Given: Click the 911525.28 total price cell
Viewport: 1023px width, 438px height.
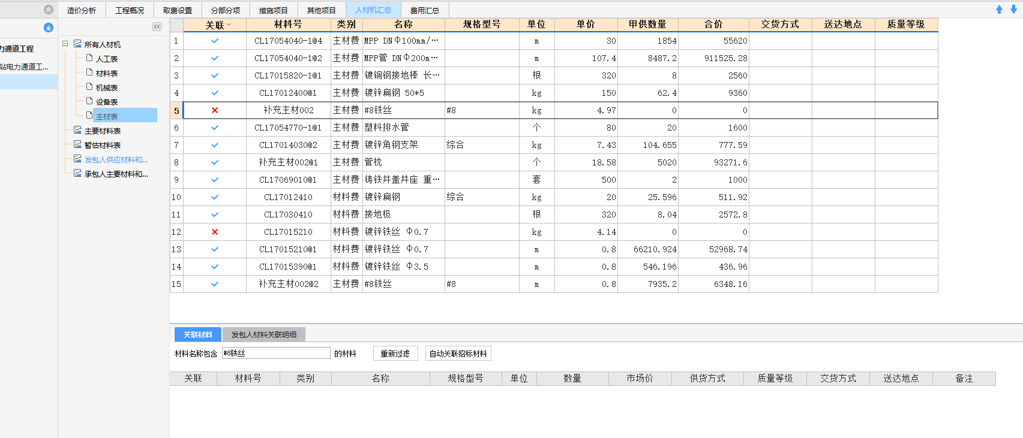Looking at the screenshot, I should pyautogui.click(x=714, y=58).
